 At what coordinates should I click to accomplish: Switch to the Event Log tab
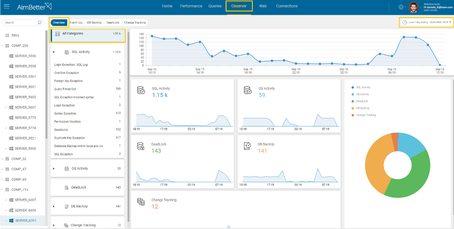76,22
